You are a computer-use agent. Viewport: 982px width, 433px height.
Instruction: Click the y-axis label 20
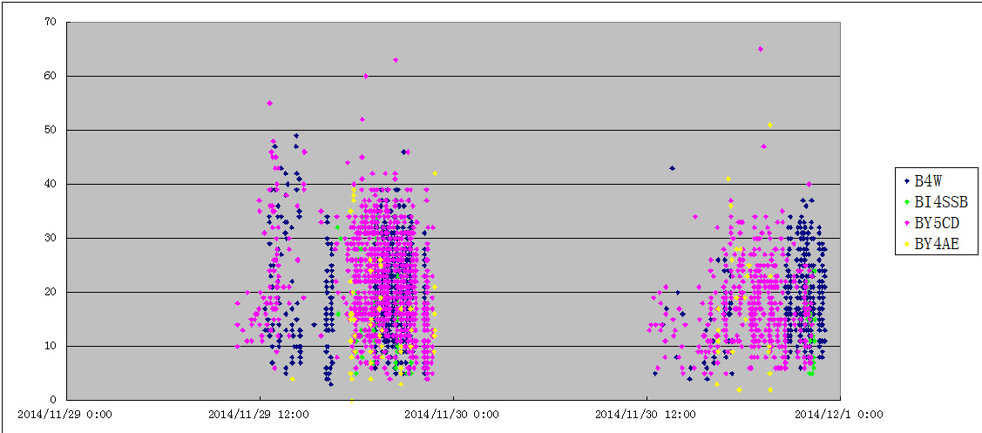(50, 291)
